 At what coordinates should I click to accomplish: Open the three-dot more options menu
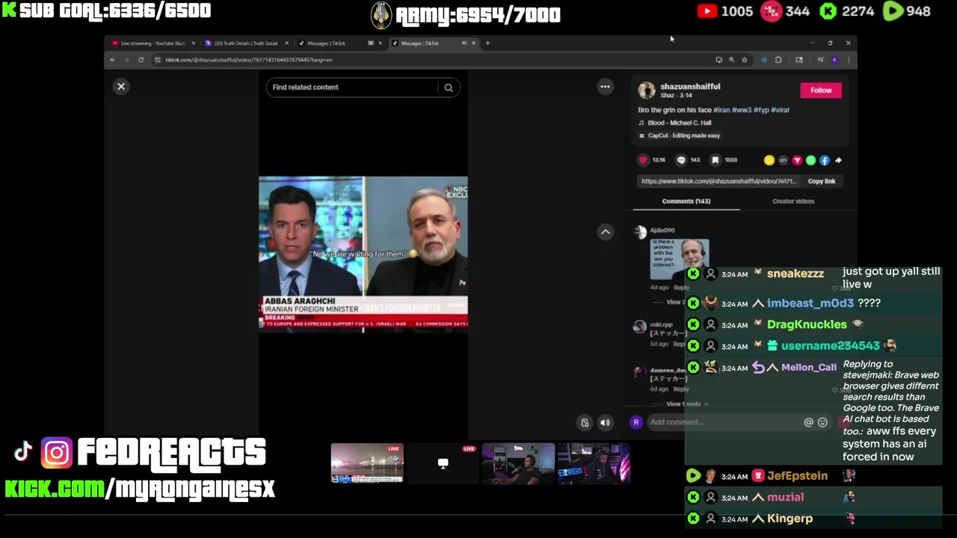[x=605, y=87]
